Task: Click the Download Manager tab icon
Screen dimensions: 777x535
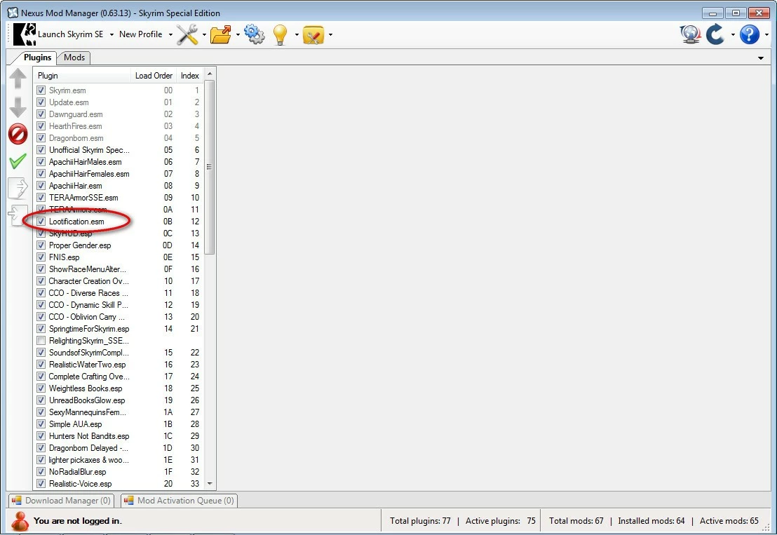Action: (x=17, y=501)
